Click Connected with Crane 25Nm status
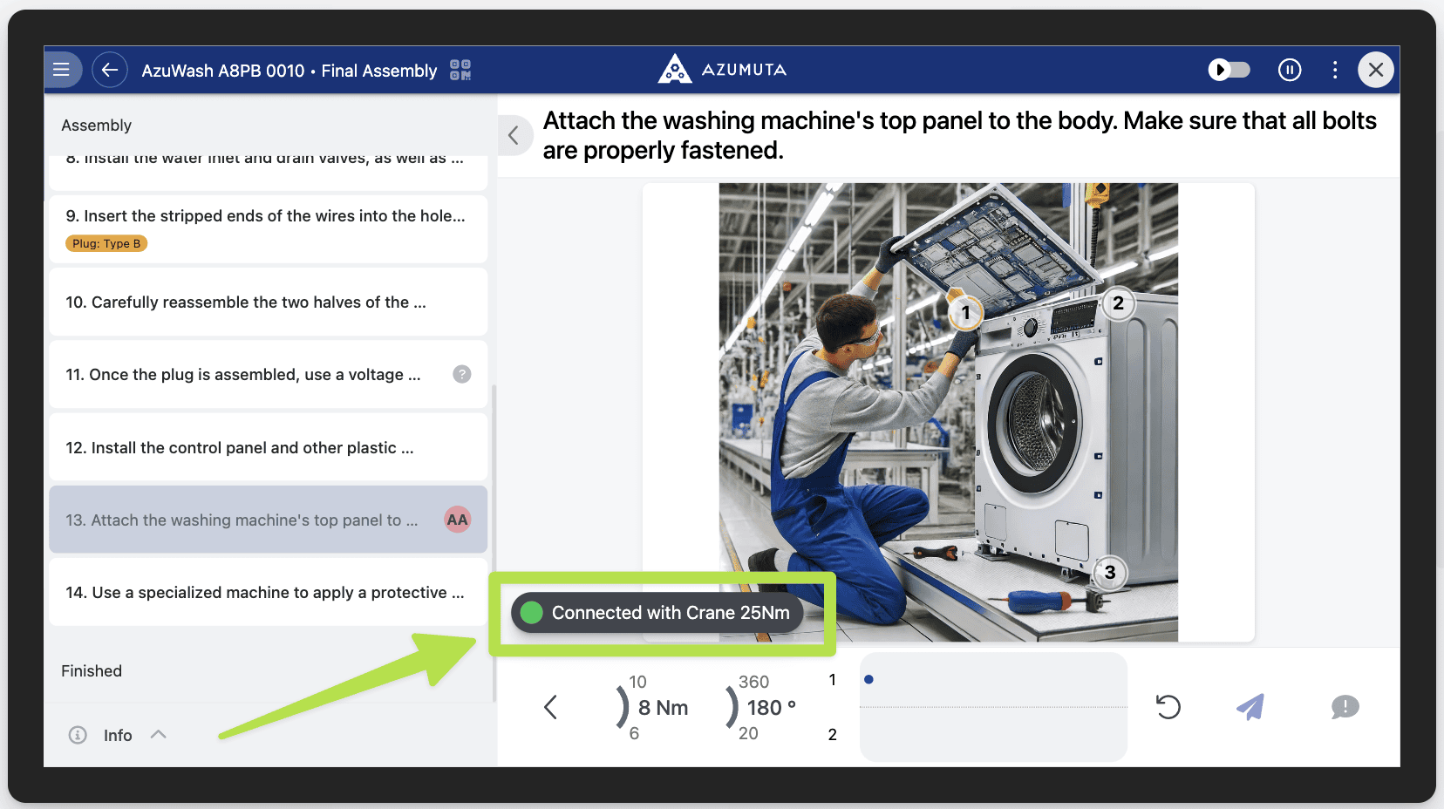The height and width of the screenshot is (809, 1444). click(657, 613)
